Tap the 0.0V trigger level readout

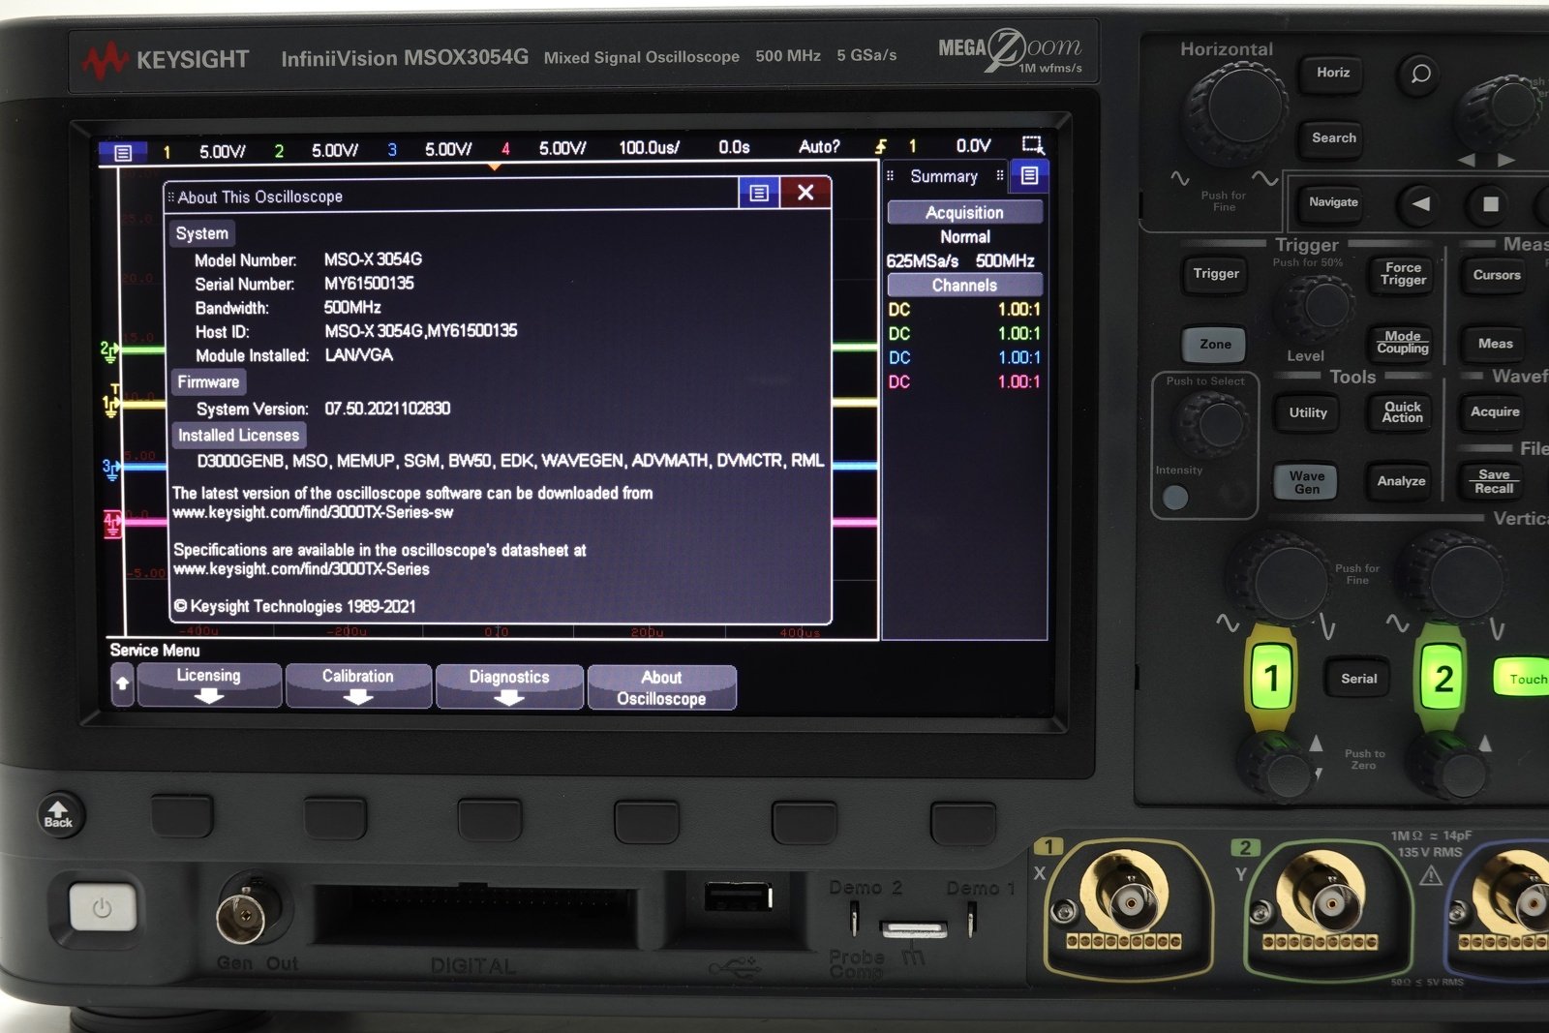pos(973,145)
